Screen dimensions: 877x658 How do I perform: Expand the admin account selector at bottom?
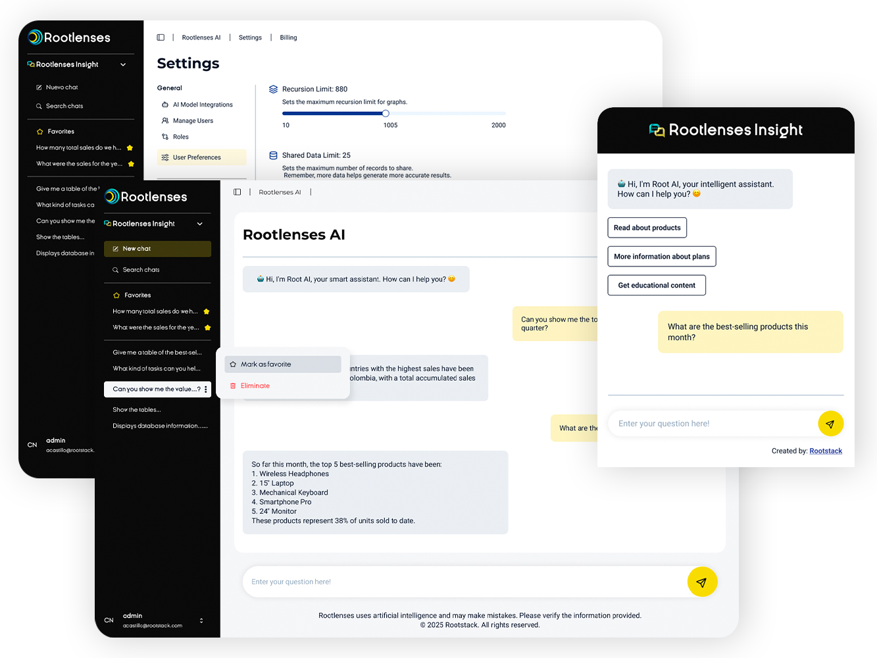(x=201, y=620)
